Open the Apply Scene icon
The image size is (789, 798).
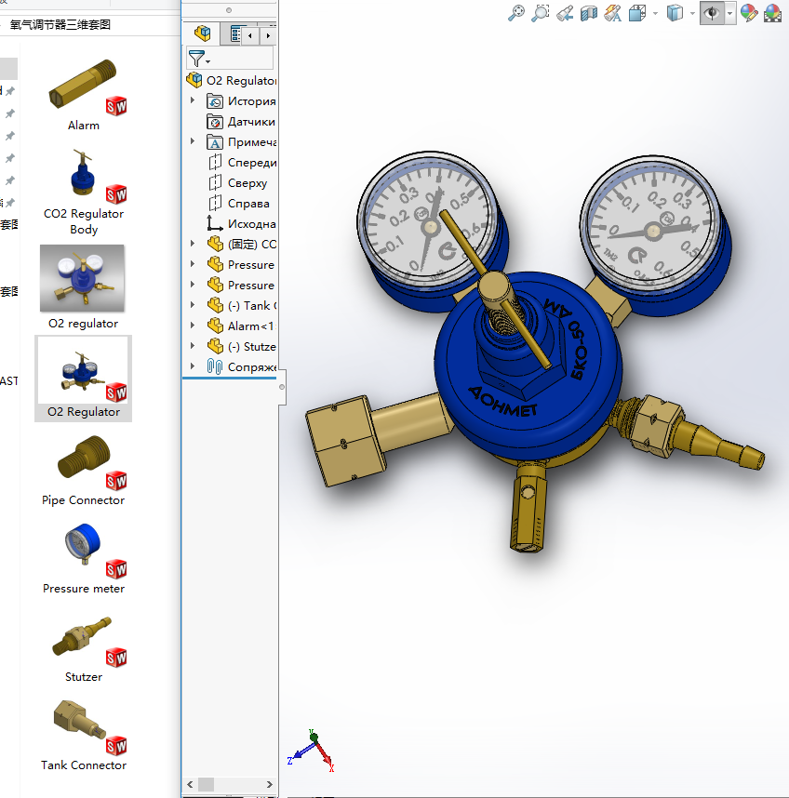(773, 13)
